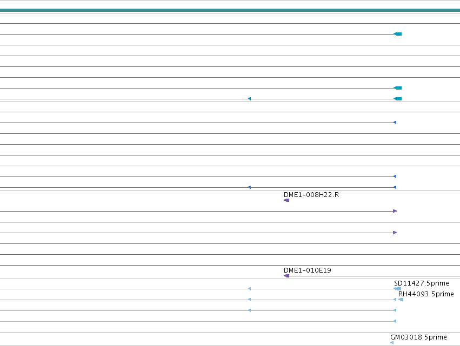This screenshot has width=460, height=346.
Task: Click the thick teal bar at the top
Action: (230, 10)
